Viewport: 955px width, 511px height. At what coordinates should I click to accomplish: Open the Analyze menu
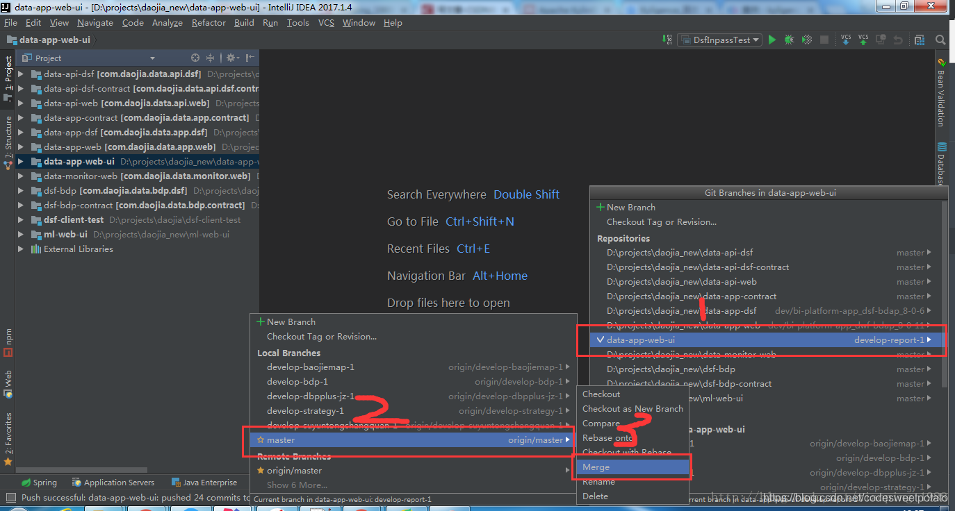click(x=167, y=23)
